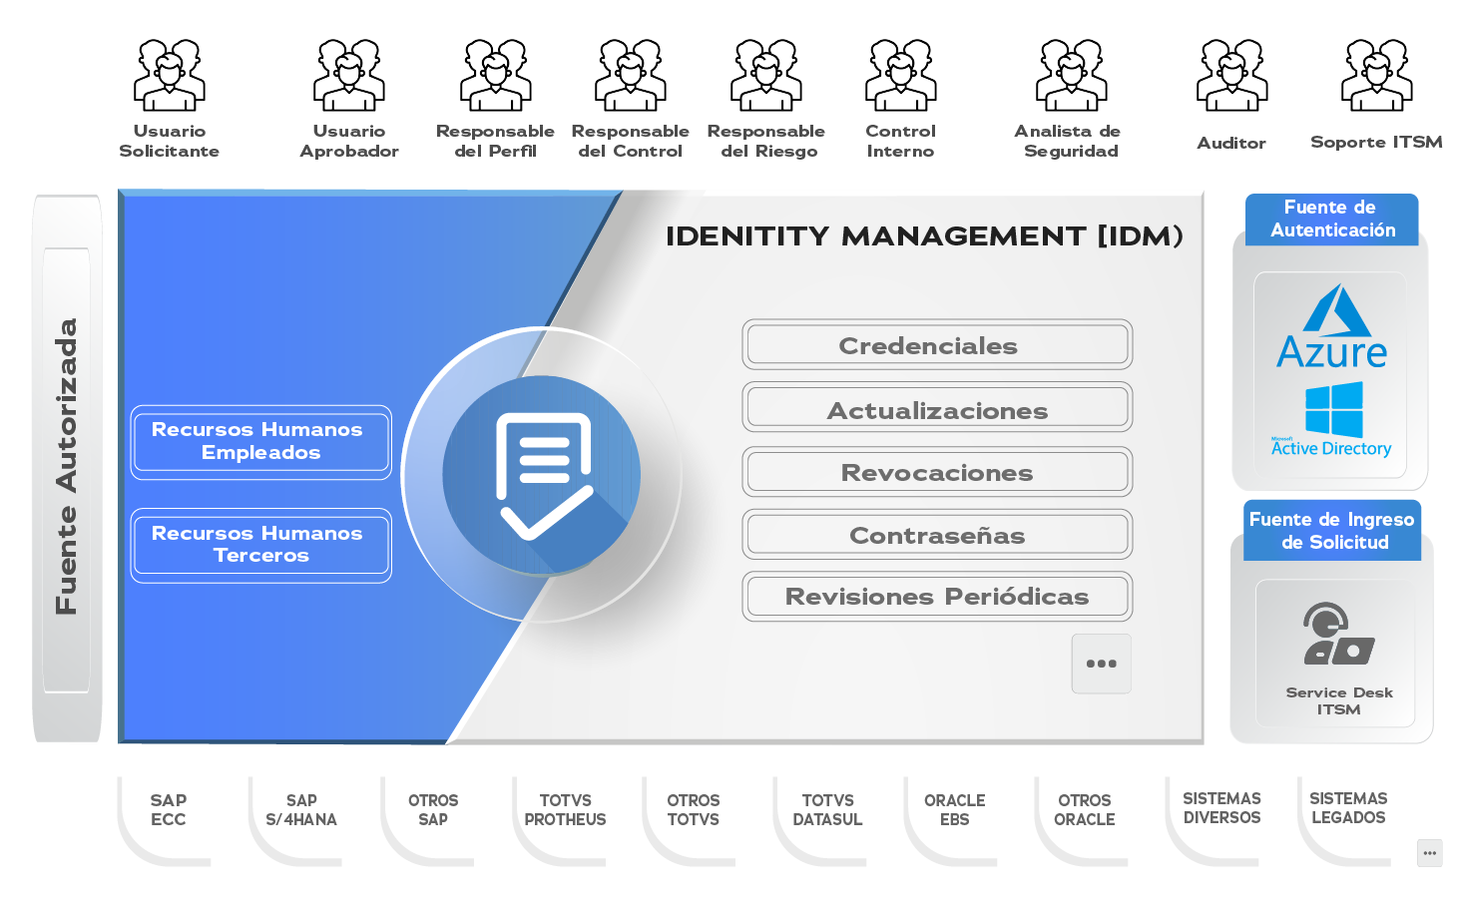Click the central document checkmark icon

(542, 475)
